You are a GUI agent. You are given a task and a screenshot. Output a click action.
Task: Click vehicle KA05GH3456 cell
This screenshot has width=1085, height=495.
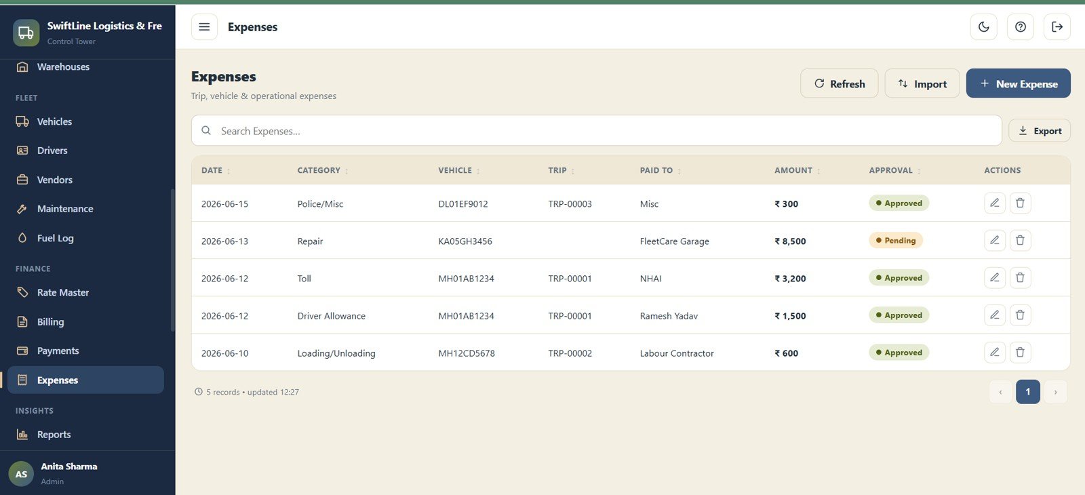click(x=465, y=241)
